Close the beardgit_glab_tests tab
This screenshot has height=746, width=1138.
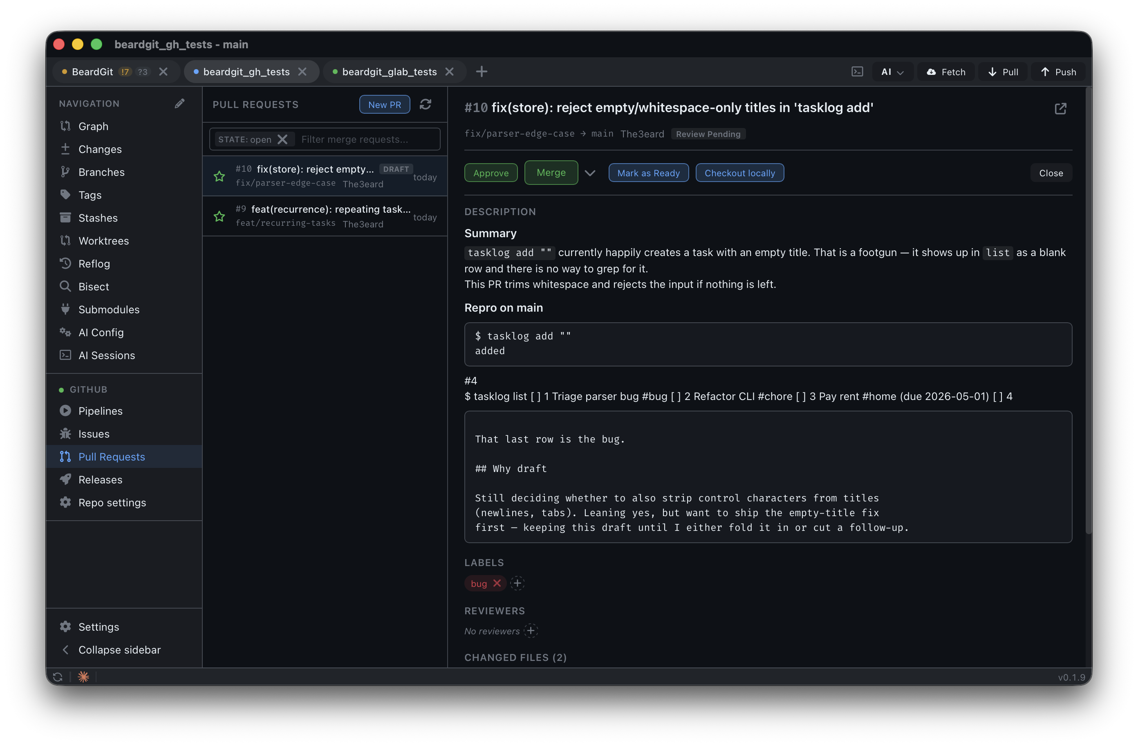pyautogui.click(x=450, y=72)
